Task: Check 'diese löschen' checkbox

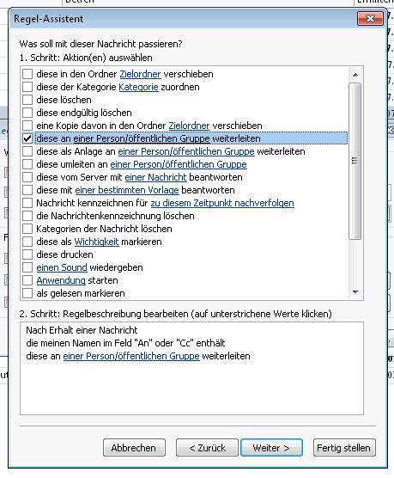Action: click(x=27, y=100)
